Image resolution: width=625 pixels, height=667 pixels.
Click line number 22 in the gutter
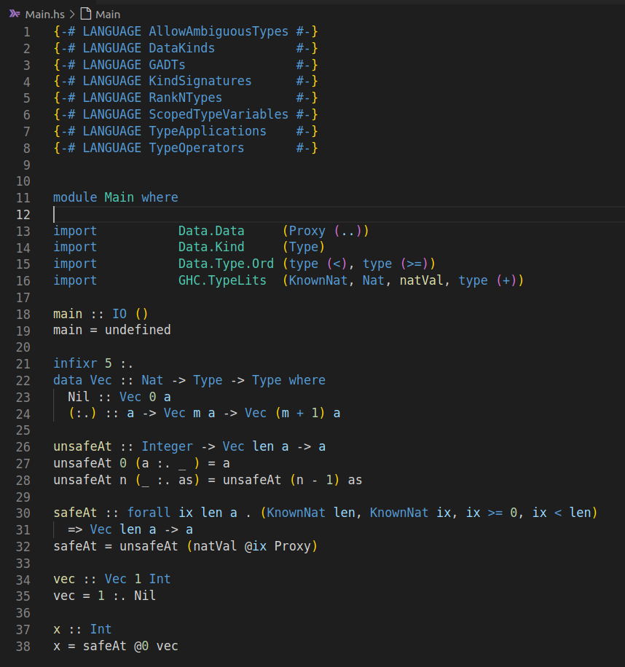(23, 381)
